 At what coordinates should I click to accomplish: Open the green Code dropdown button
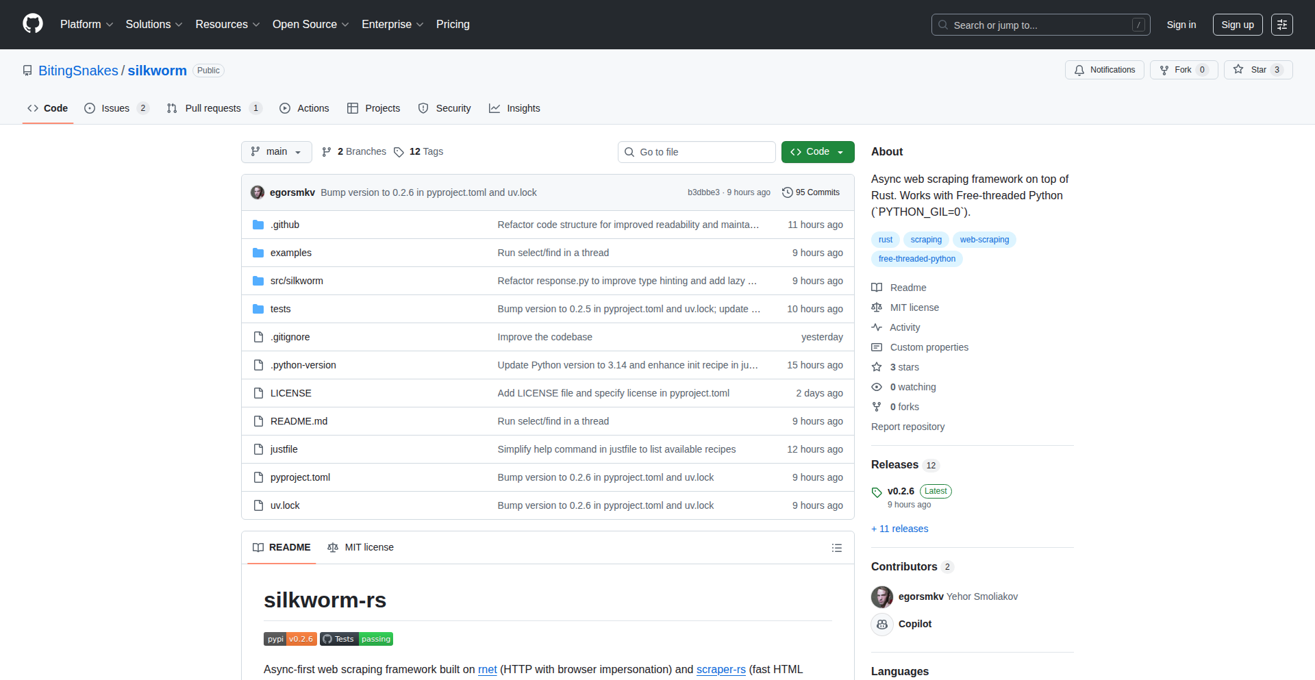[x=818, y=152]
